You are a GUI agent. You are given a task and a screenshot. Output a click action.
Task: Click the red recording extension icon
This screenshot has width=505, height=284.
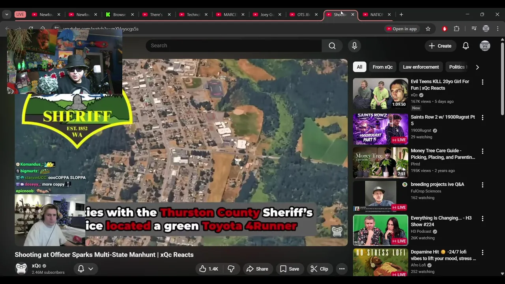click(445, 29)
